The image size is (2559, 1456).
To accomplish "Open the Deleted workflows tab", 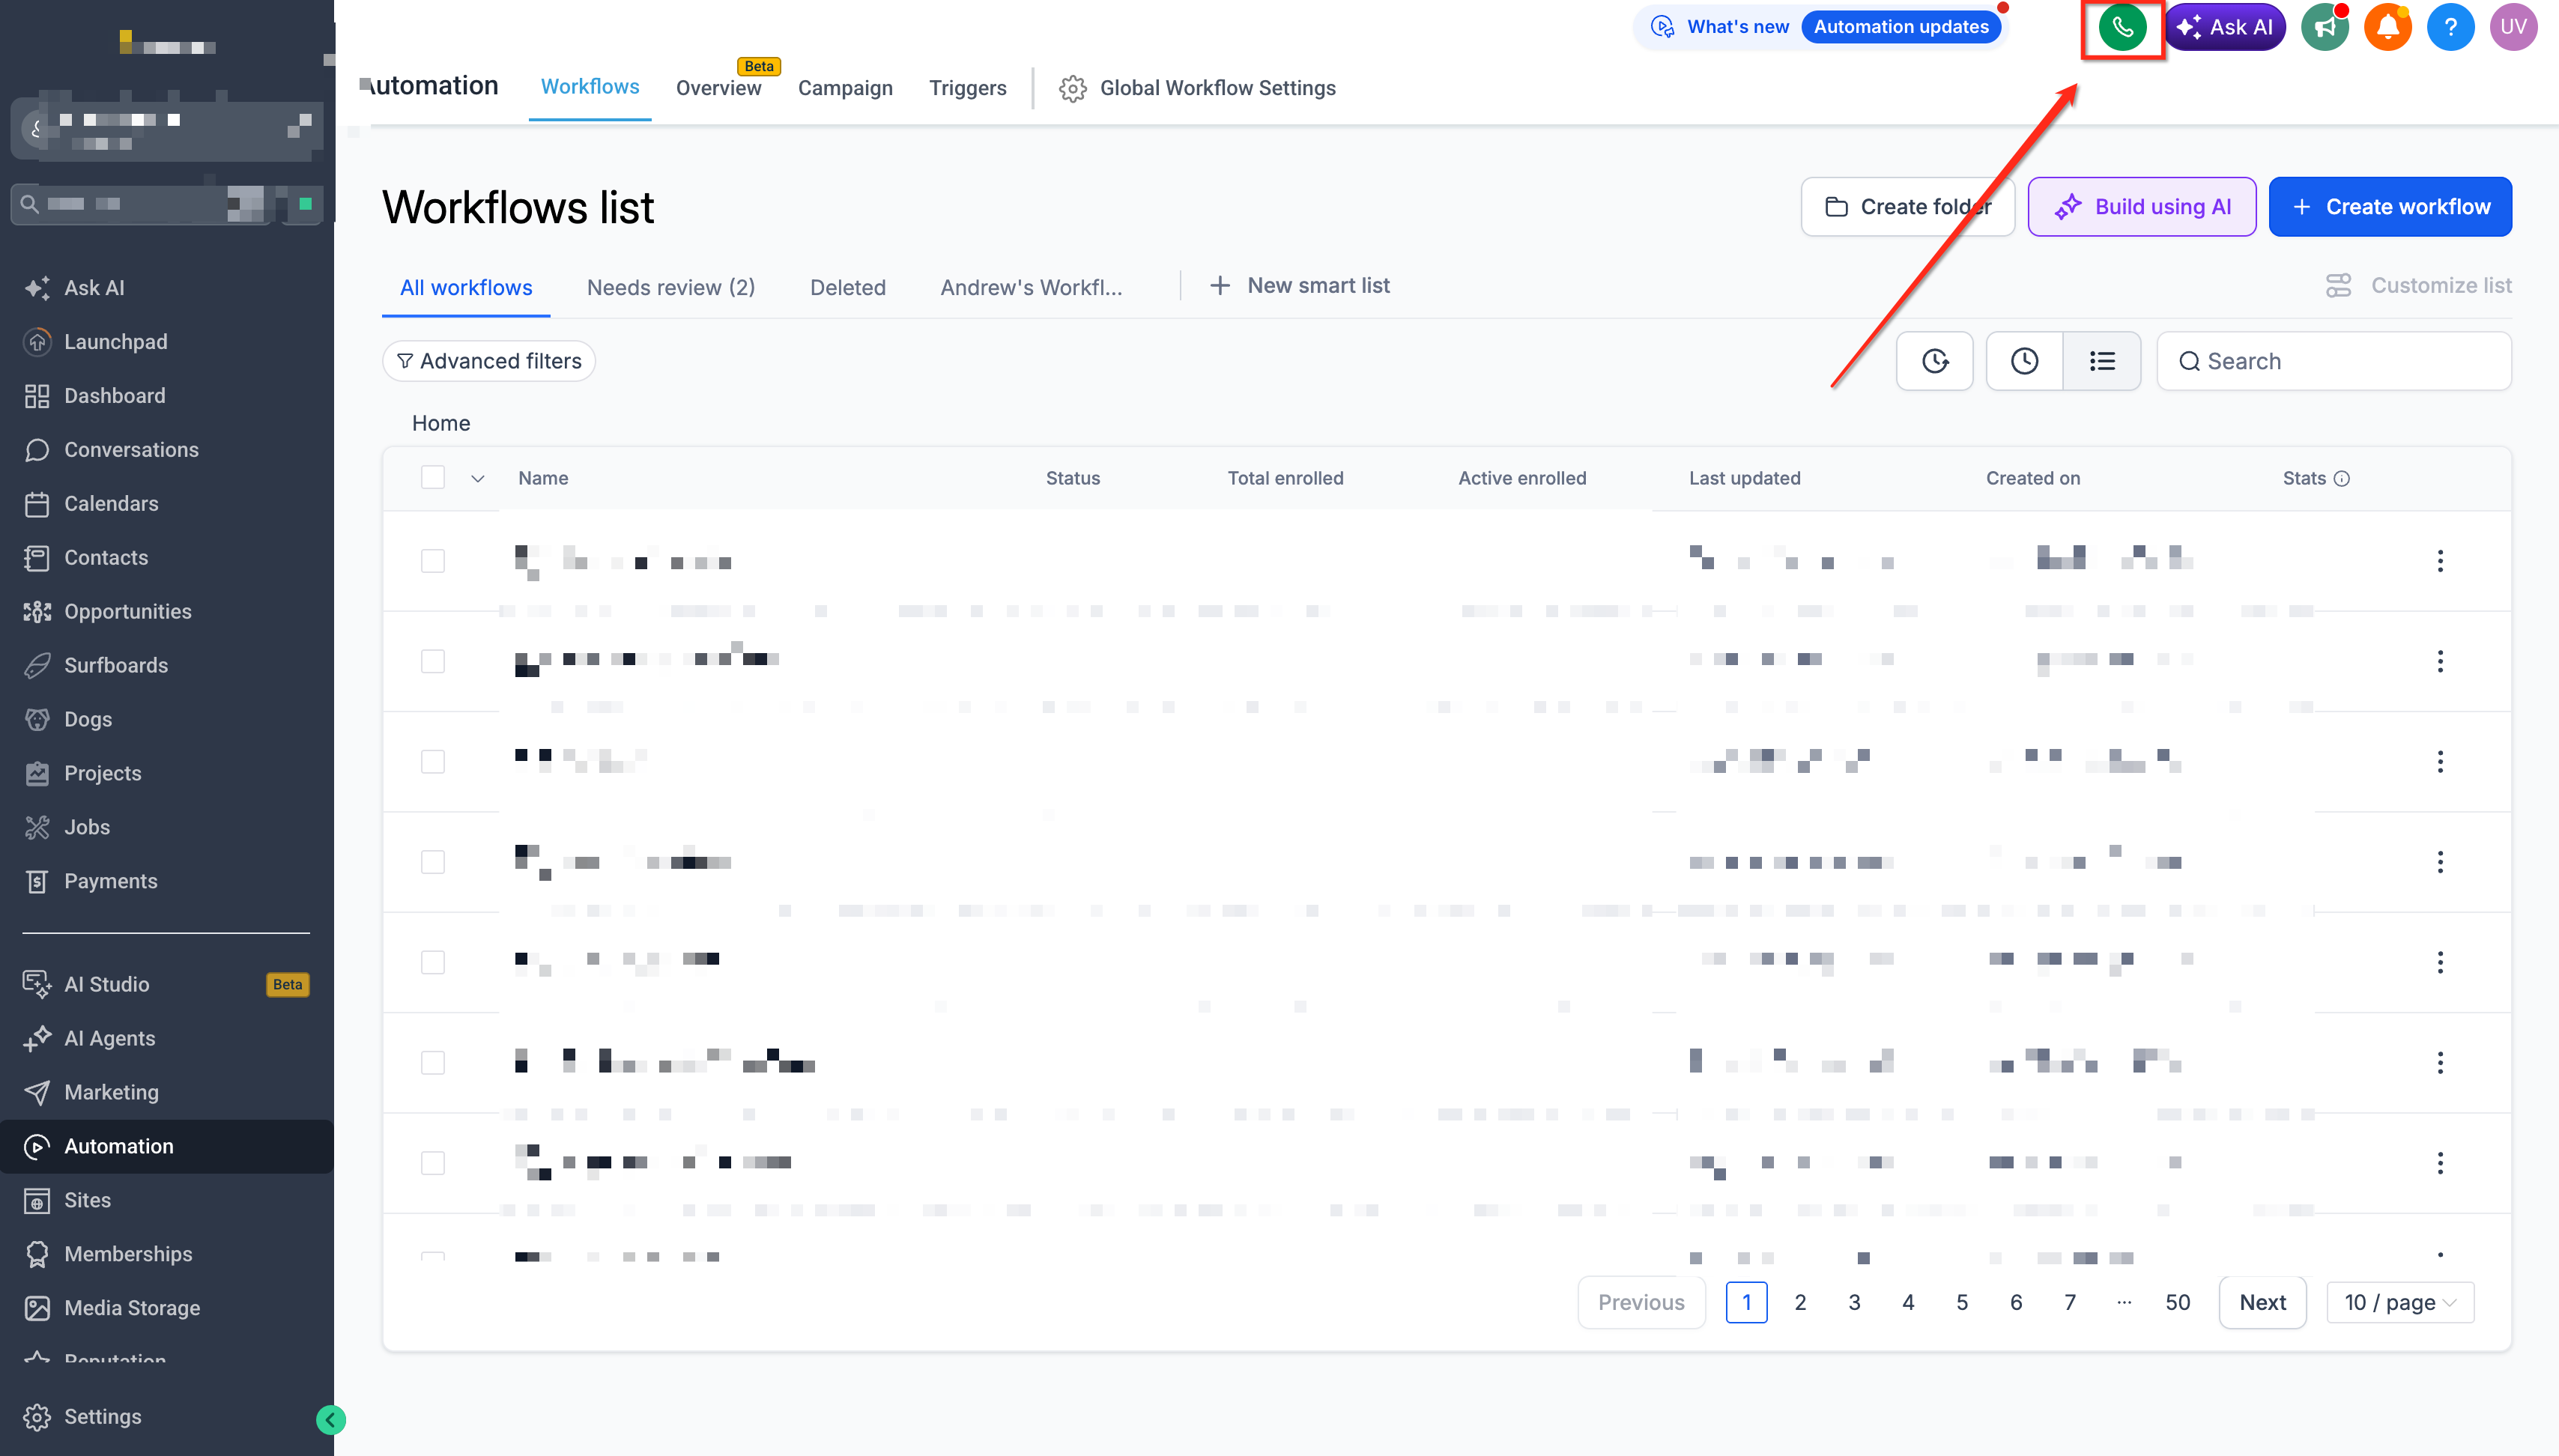I will tap(848, 288).
